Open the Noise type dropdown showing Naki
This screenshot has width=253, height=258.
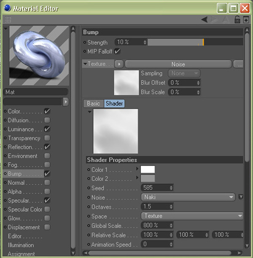[x=188, y=197]
